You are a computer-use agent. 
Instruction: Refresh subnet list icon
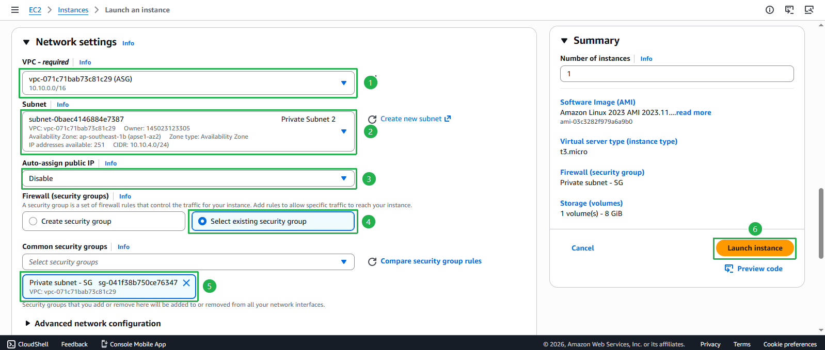(x=372, y=119)
